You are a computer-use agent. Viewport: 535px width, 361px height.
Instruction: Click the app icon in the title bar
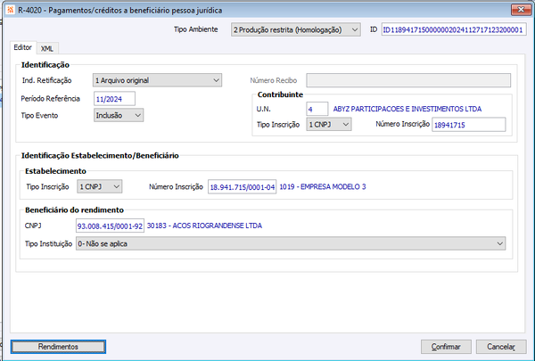(10, 10)
